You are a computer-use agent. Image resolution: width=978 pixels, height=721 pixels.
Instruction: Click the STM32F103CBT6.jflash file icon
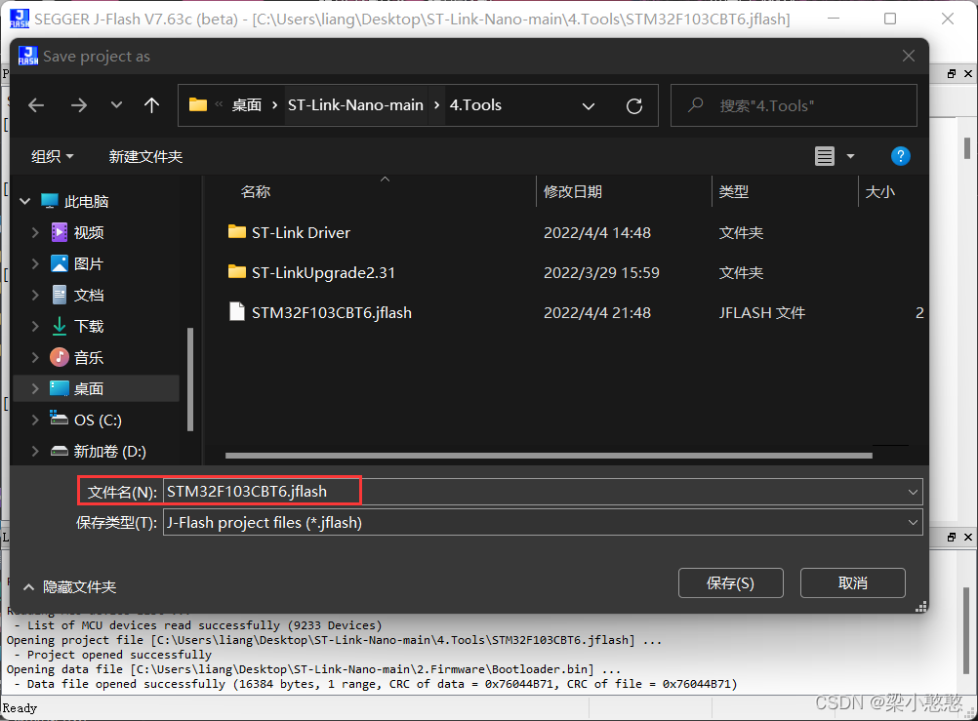237,311
